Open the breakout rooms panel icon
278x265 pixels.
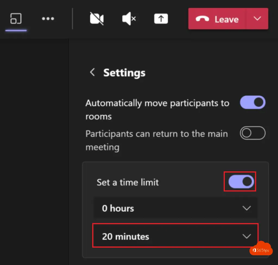pos(16,19)
